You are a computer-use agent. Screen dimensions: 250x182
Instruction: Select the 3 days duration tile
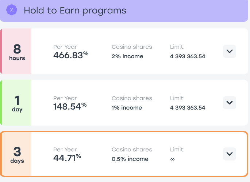[x=16, y=154]
